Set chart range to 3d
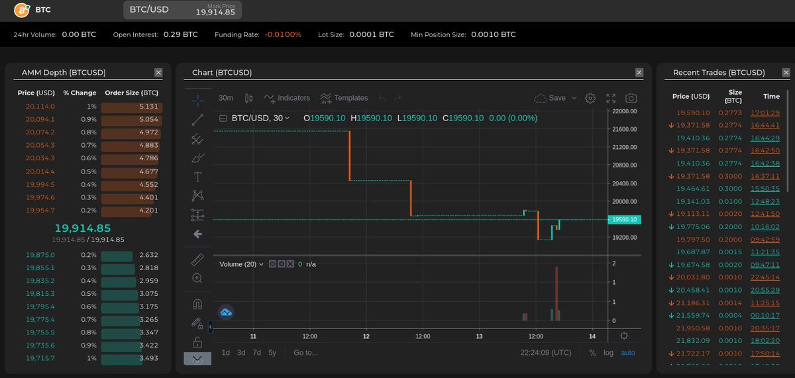795x378 pixels. click(241, 353)
